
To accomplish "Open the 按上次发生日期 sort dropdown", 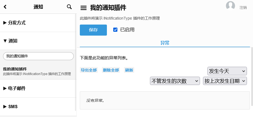I will click(225, 81).
